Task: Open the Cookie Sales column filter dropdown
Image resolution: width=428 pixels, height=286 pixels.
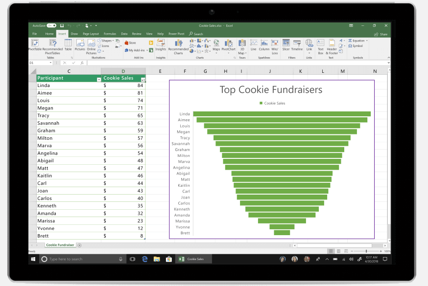Action: [143, 80]
